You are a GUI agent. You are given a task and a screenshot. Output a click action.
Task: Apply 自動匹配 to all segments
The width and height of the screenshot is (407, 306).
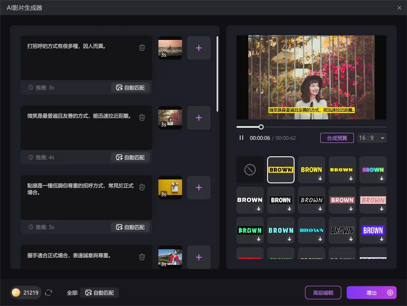click(99, 293)
